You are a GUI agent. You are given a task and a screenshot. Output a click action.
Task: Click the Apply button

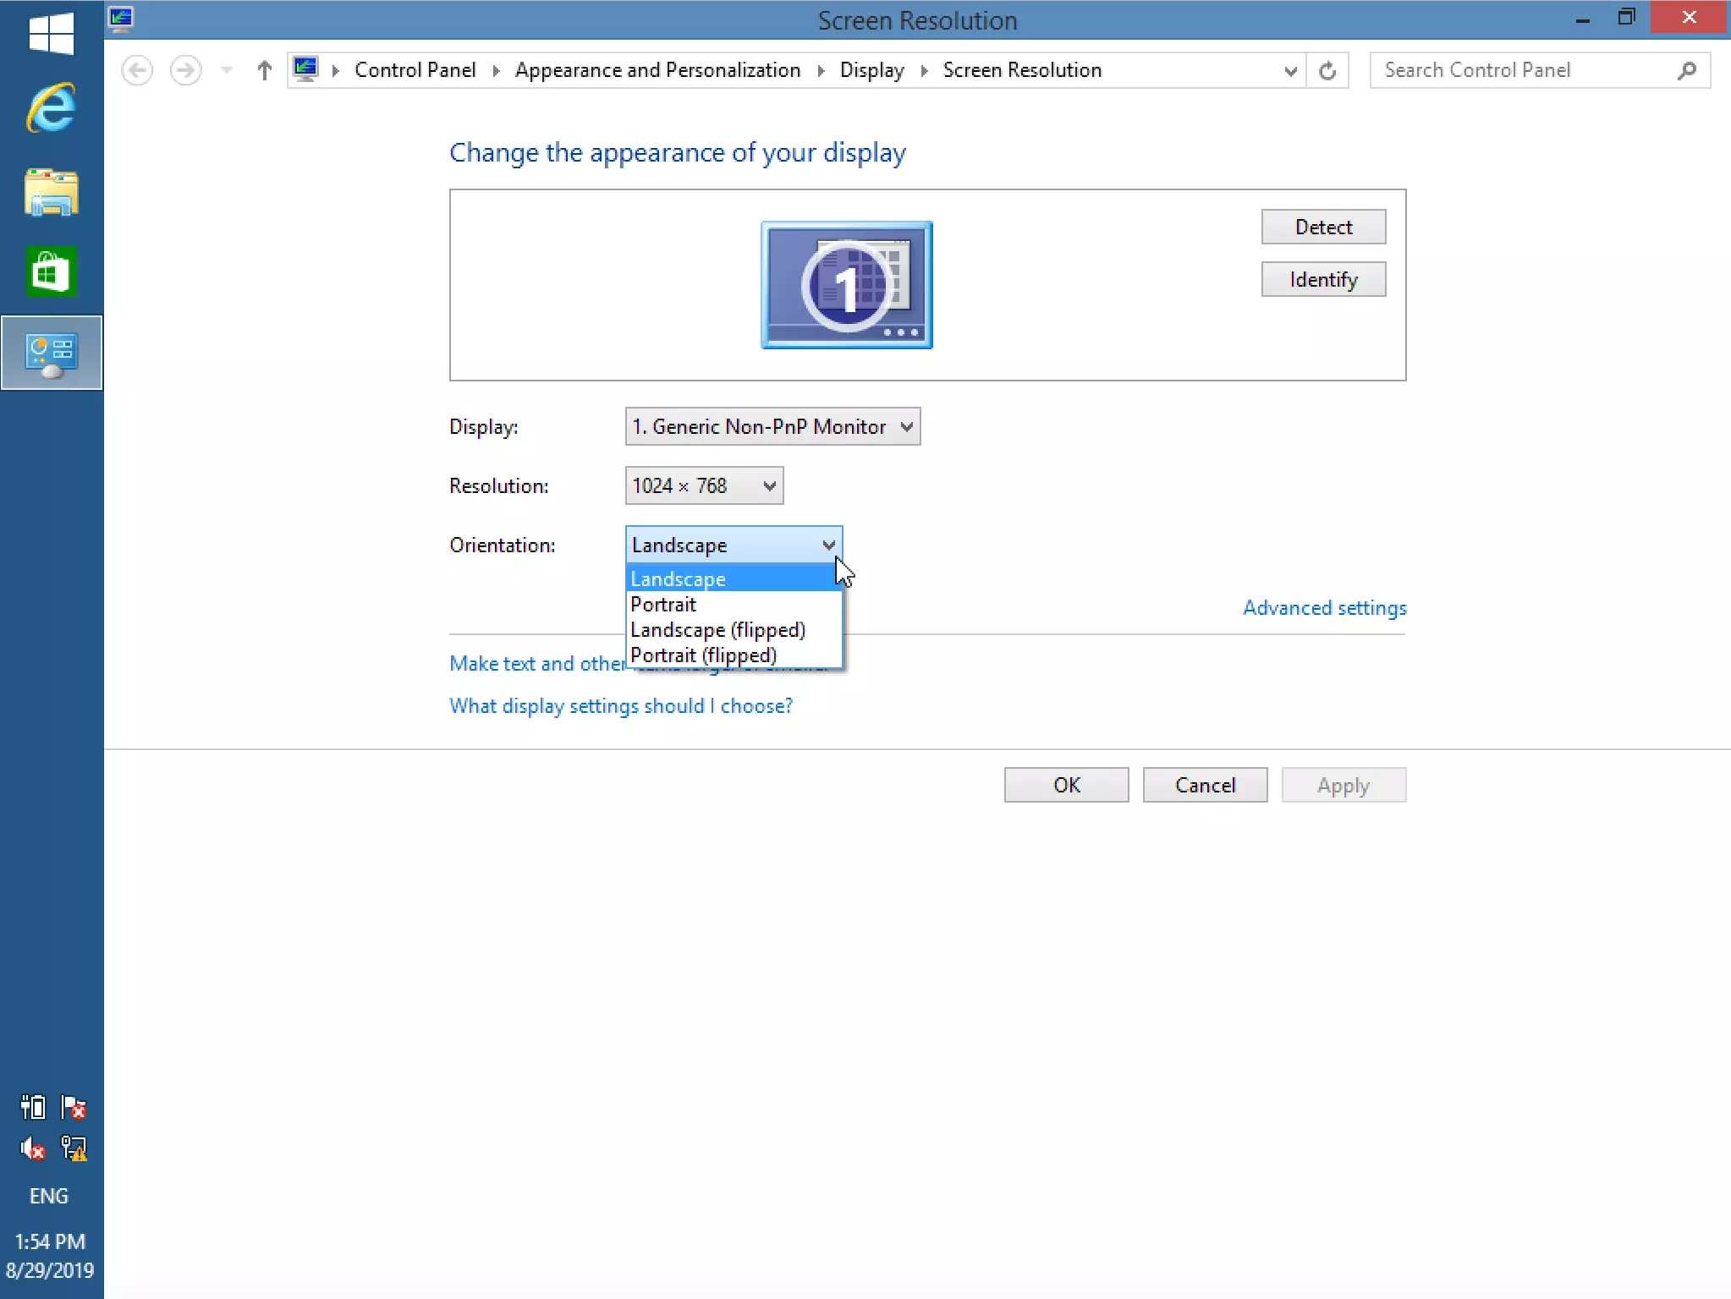1344,785
